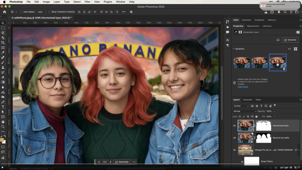Open the layer Opacity dropdown arrow
Image resolution: width=302 pixels, height=170 pixels.
point(274,111)
